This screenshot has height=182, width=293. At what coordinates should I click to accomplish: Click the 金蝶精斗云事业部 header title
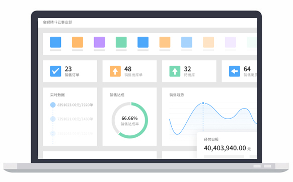[x=57, y=22]
